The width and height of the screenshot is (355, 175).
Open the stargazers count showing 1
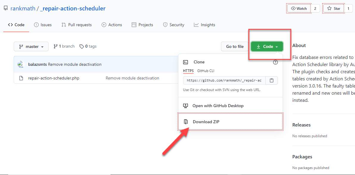(x=348, y=9)
